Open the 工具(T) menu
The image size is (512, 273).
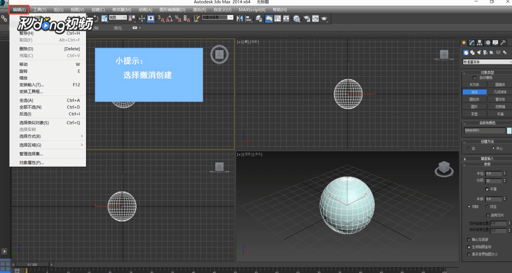[x=40, y=10]
